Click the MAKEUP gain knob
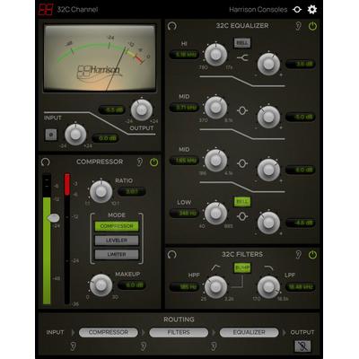The width and height of the screenshot is (359, 359). [x=101, y=285]
